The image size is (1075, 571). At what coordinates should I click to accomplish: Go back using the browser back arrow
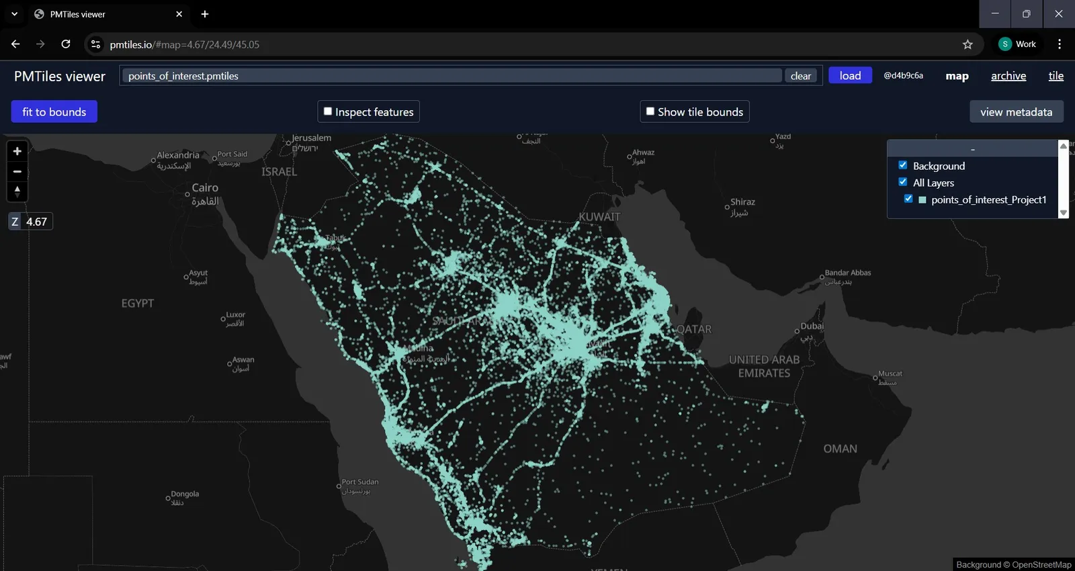[x=15, y=44]
